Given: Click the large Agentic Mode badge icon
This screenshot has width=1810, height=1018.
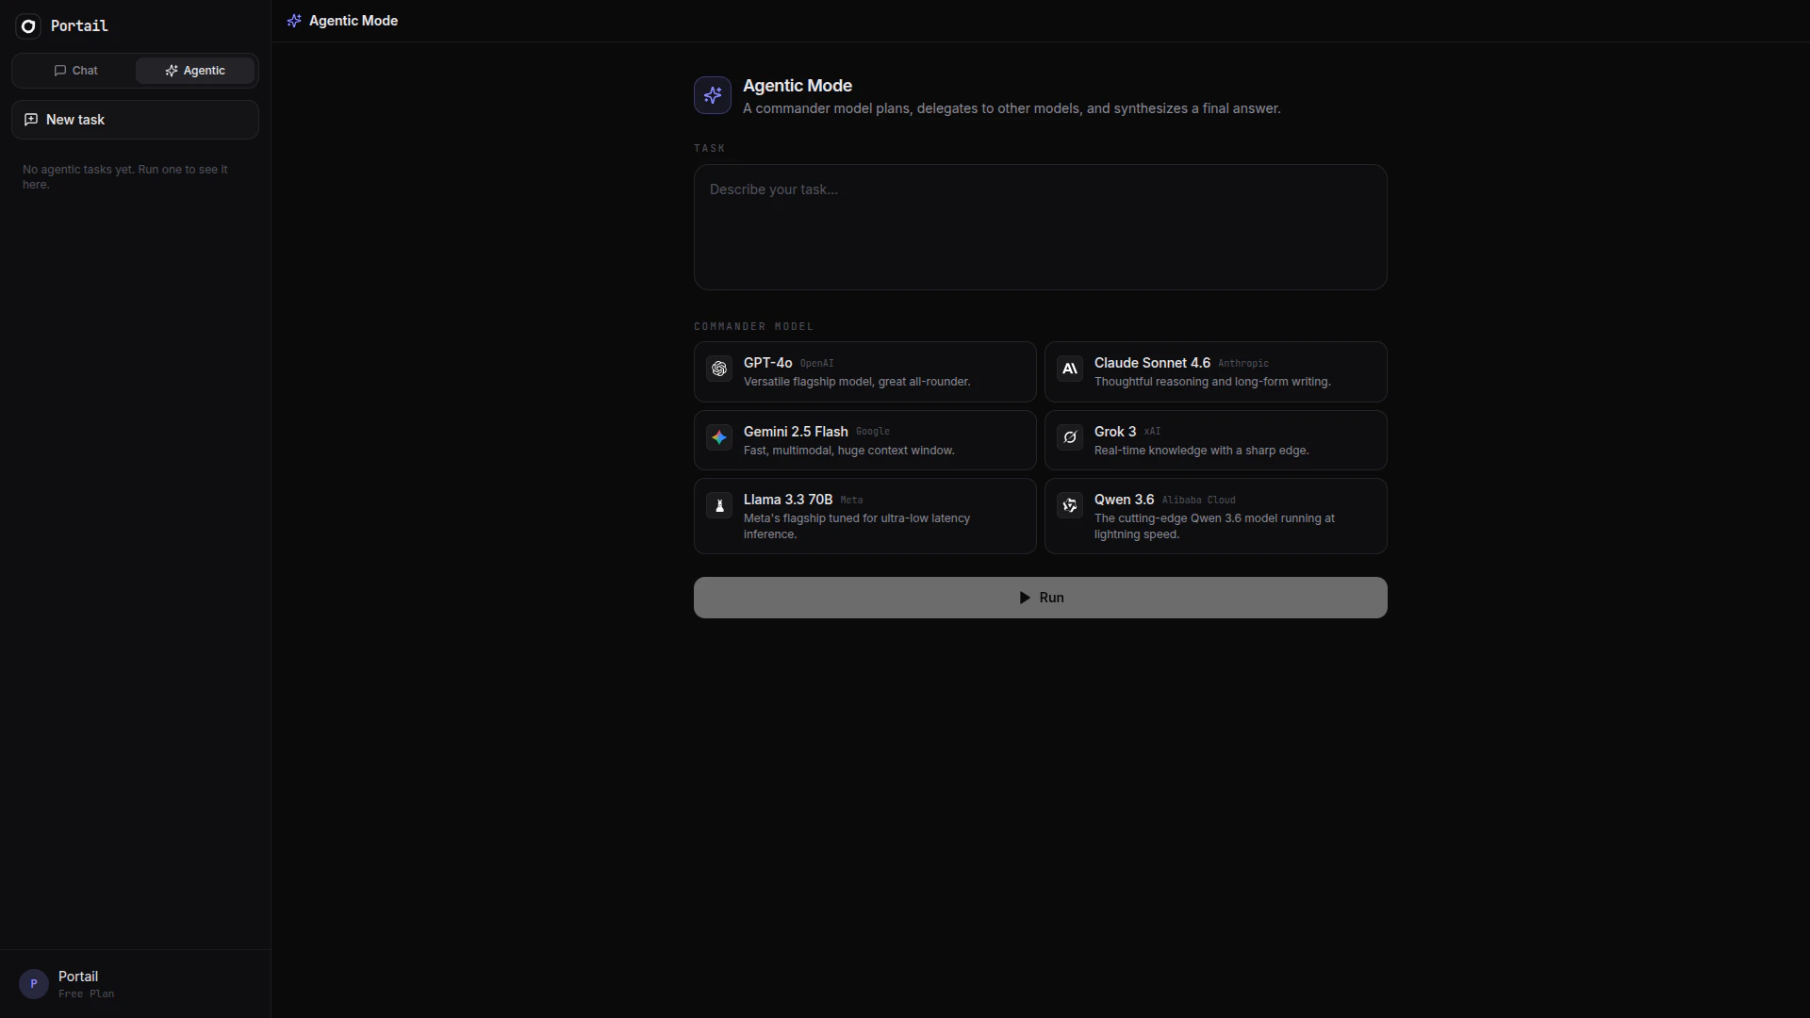Looking at the screenshot, I should pyautogui.click(x=713, y=95).
